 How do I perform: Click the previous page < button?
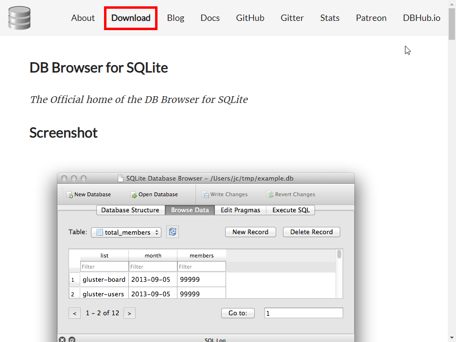(75, 313)
